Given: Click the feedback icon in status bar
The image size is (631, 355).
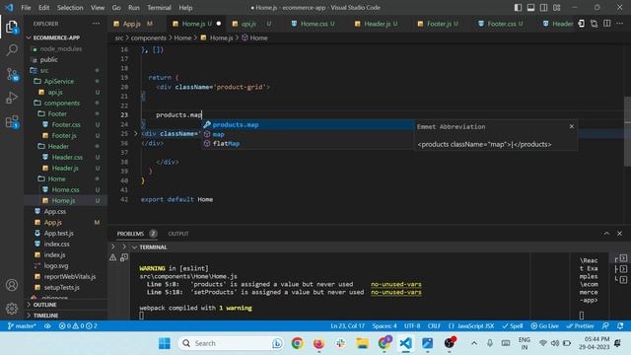Looking at the screenshot, I should click(605, 326).
